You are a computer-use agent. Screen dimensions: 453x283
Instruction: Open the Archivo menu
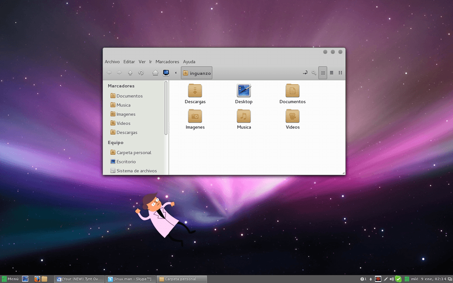[112, 61]
